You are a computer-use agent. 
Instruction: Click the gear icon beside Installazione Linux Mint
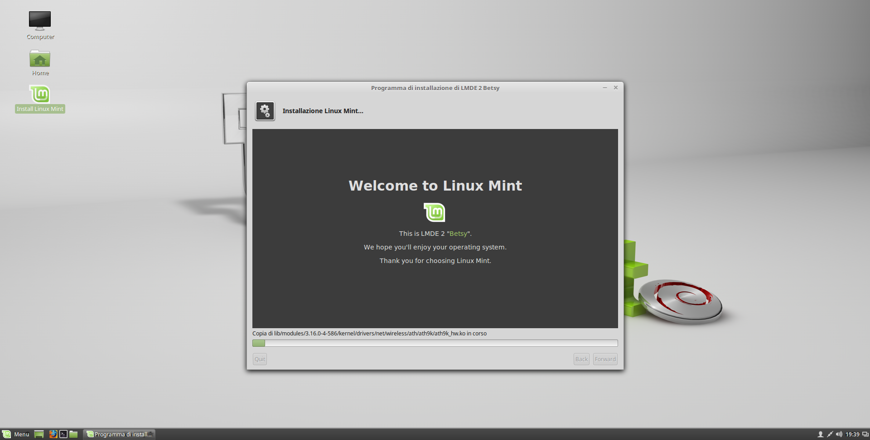[265, 111]
